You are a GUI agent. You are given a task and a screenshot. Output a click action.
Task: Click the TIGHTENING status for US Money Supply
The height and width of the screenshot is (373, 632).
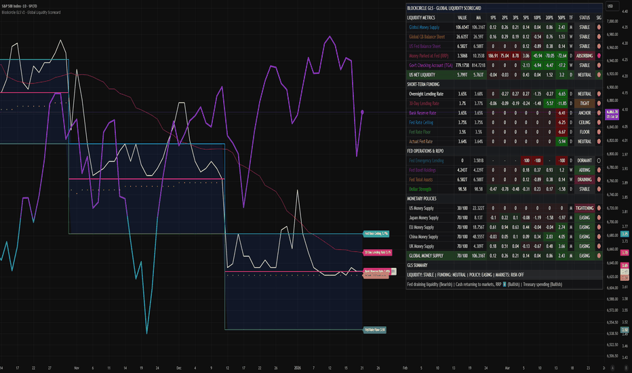584,208
